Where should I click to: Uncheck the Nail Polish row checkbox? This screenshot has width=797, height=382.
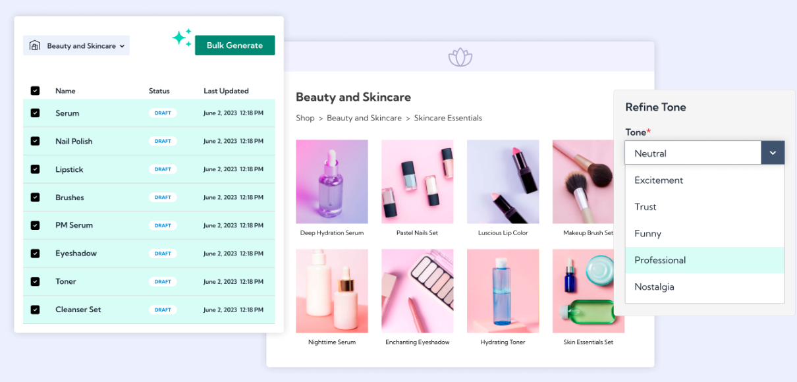pyautogui.click(x=35, y=141)
